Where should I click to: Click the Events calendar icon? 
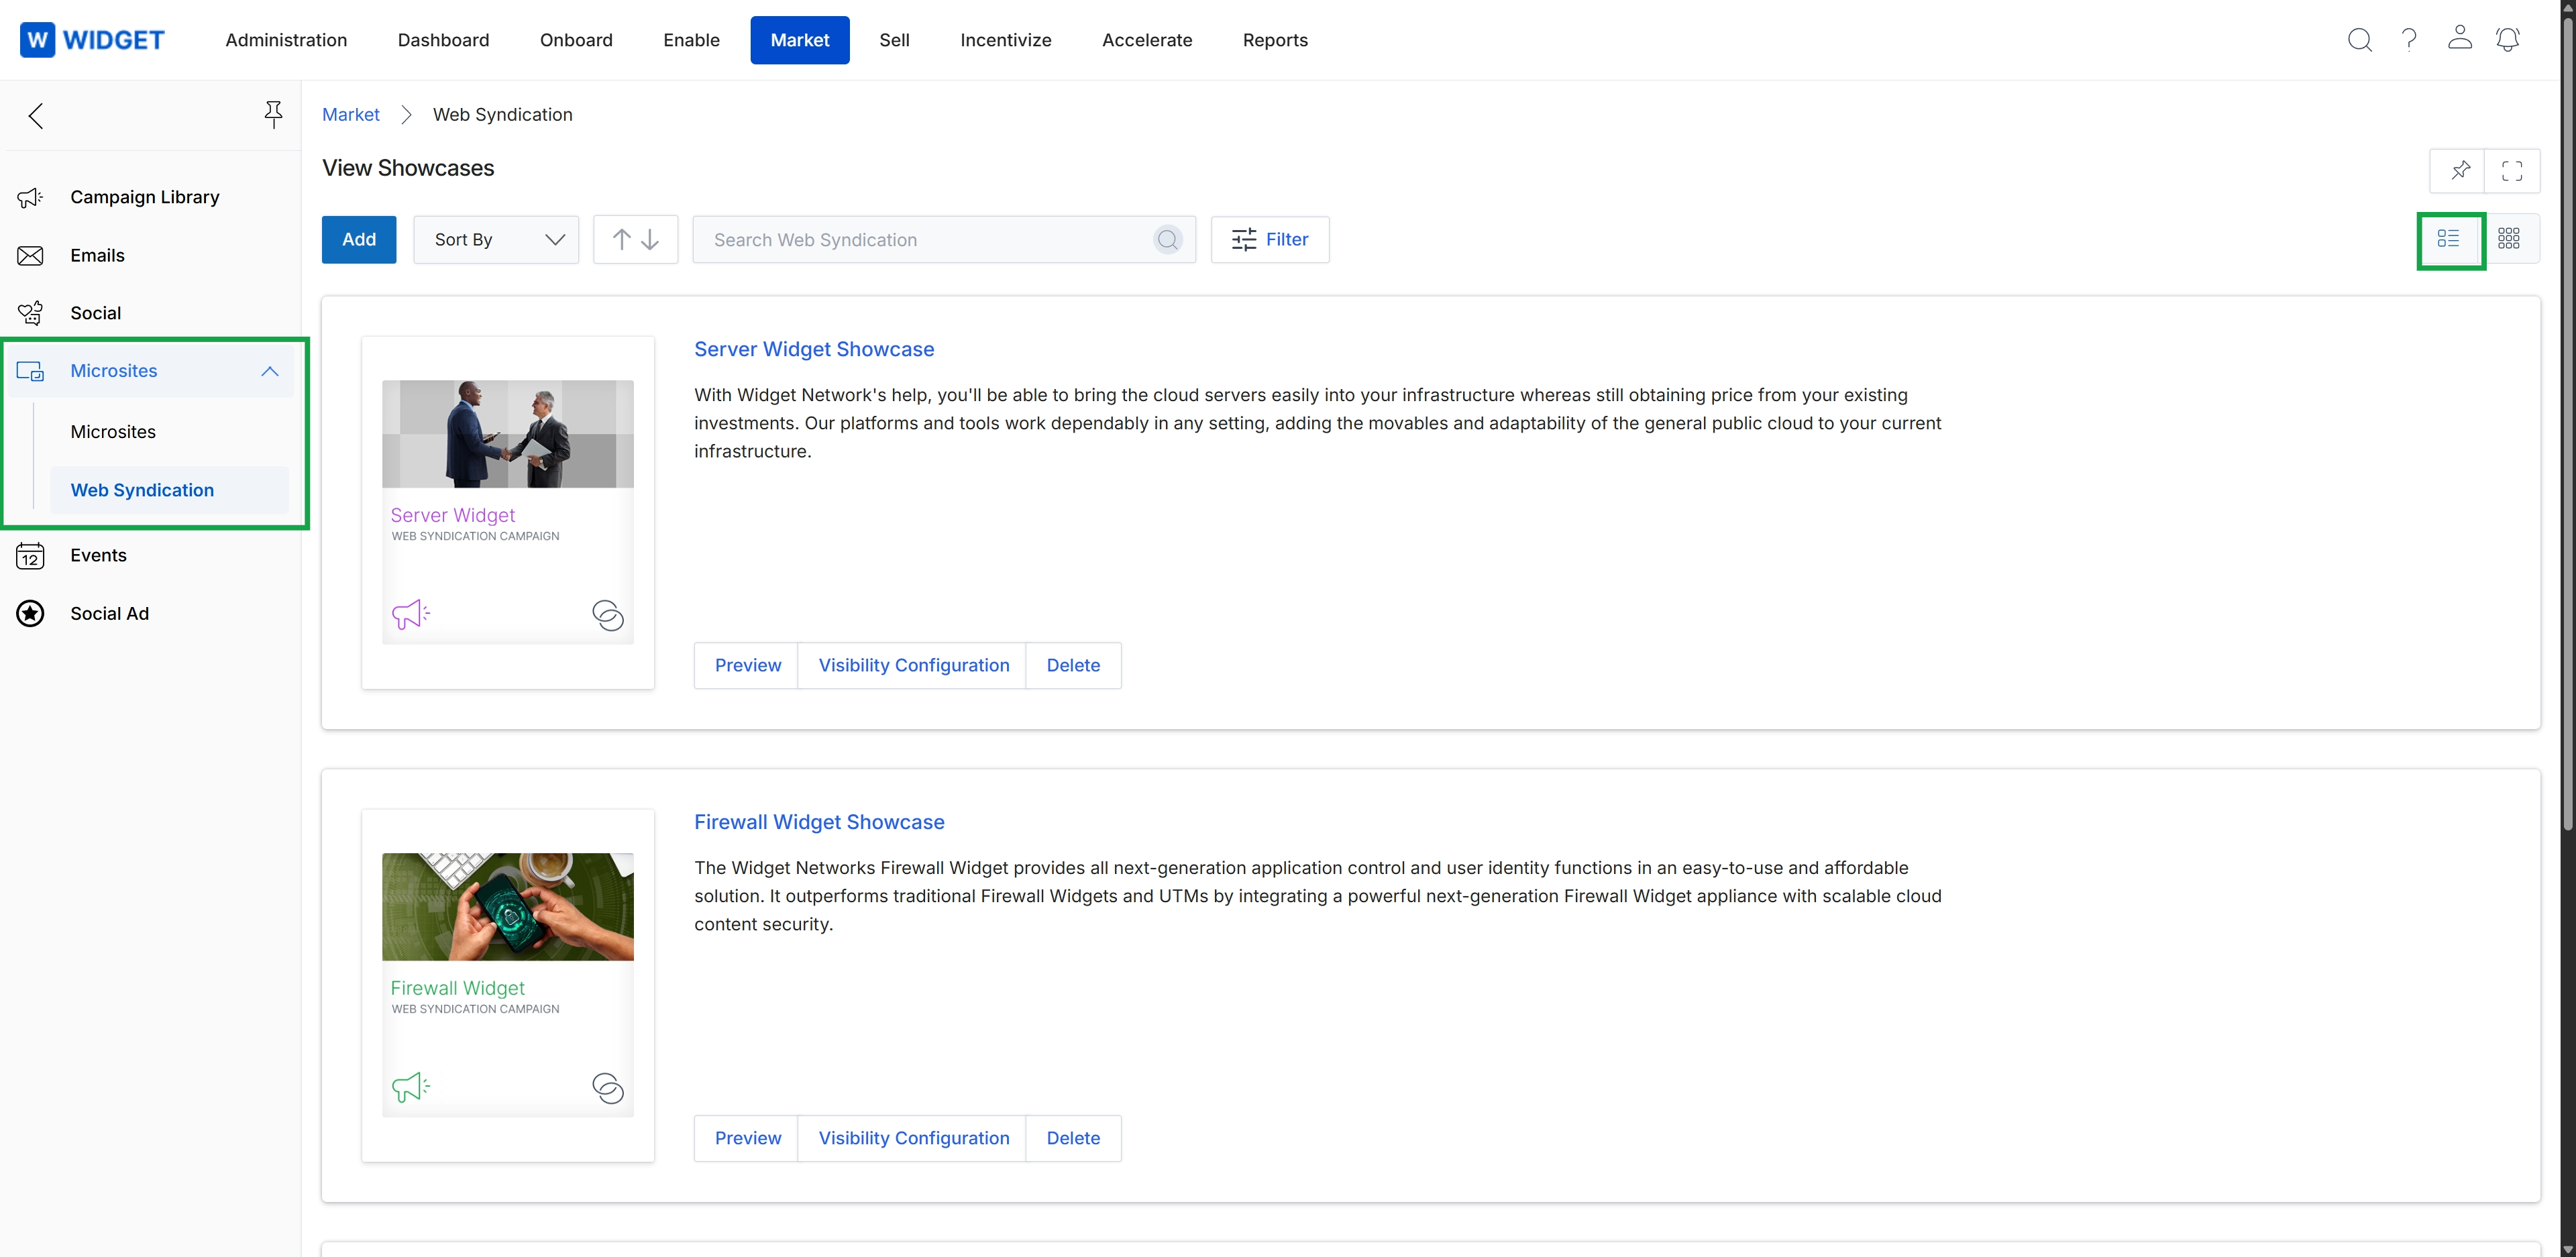click(x=31, y=555)
